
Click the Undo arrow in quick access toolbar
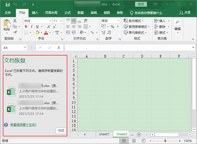pyautogui.click(x=15, y=5)
